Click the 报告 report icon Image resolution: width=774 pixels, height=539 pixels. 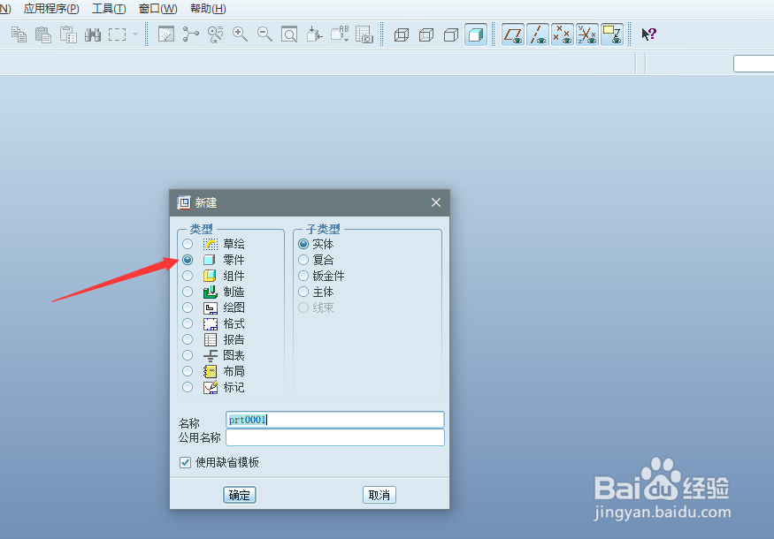click(211, 339)
